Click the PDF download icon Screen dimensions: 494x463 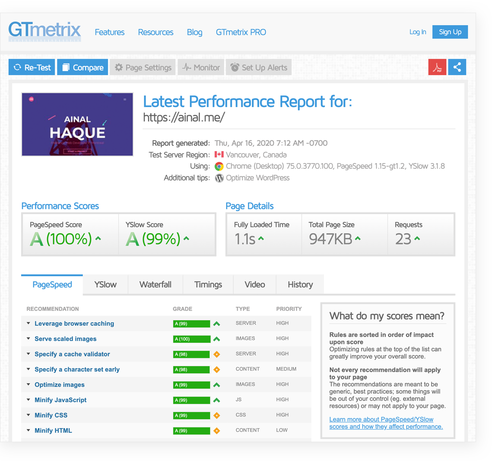tap(437, 67)
